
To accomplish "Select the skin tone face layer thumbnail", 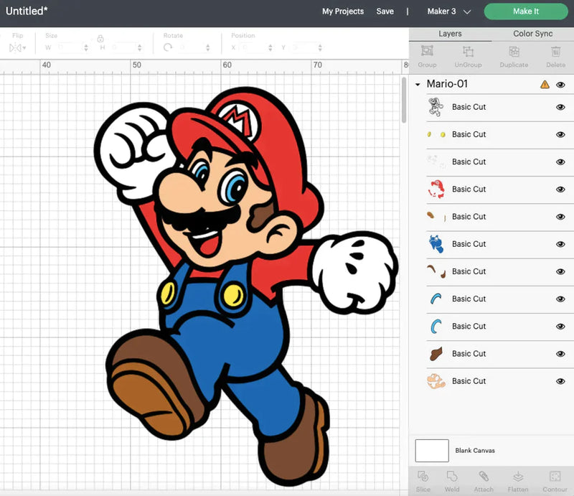I will [436, 381].
